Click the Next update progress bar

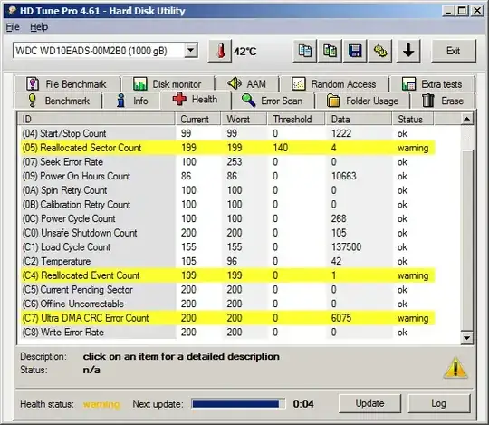coord(238,404)
